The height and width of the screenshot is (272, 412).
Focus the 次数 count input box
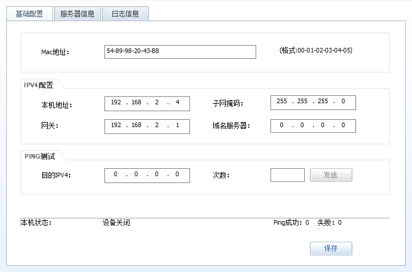pos(288,175)
